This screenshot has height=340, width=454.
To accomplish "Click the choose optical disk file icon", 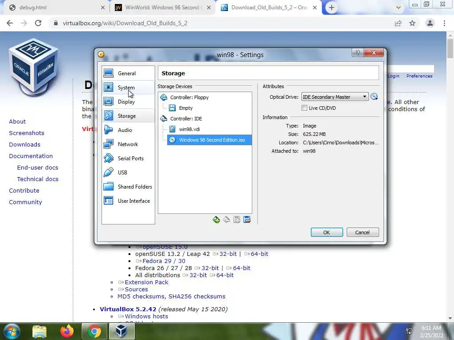I will [374, 97].
